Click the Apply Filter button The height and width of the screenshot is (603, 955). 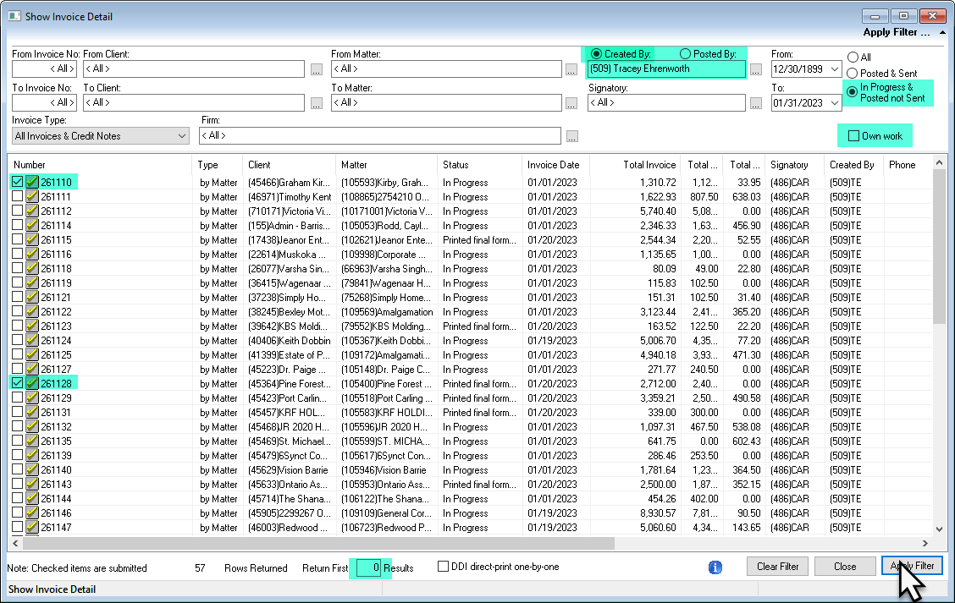click(912, 566)
